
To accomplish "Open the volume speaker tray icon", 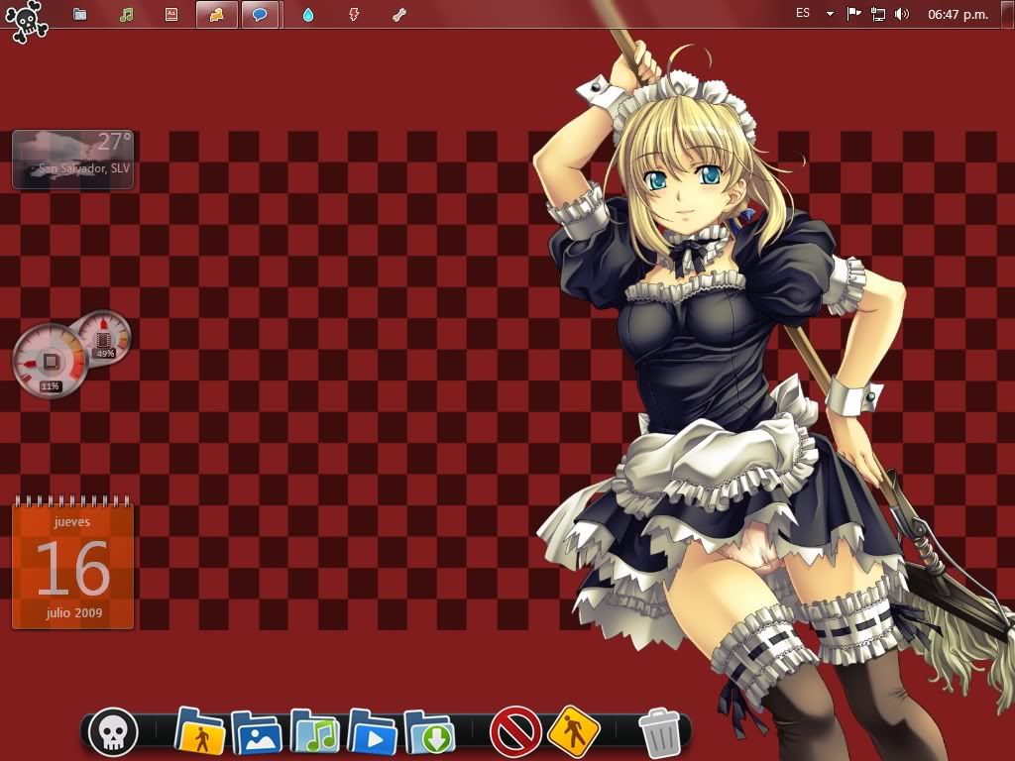I will (902, 14).
